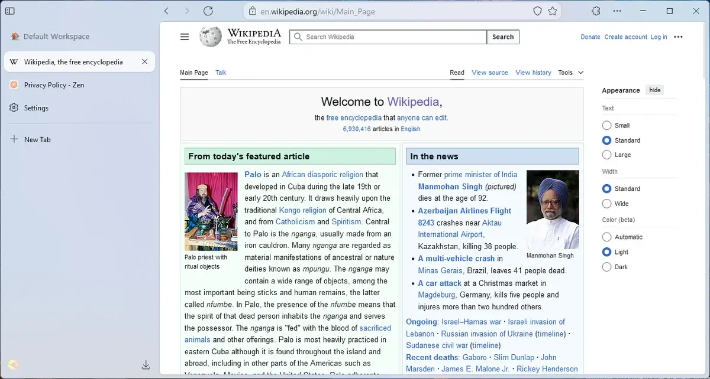Viewport: 710px width, 379px height.
Task: Open the Recent deaths link
Action: tap(432, 357)
